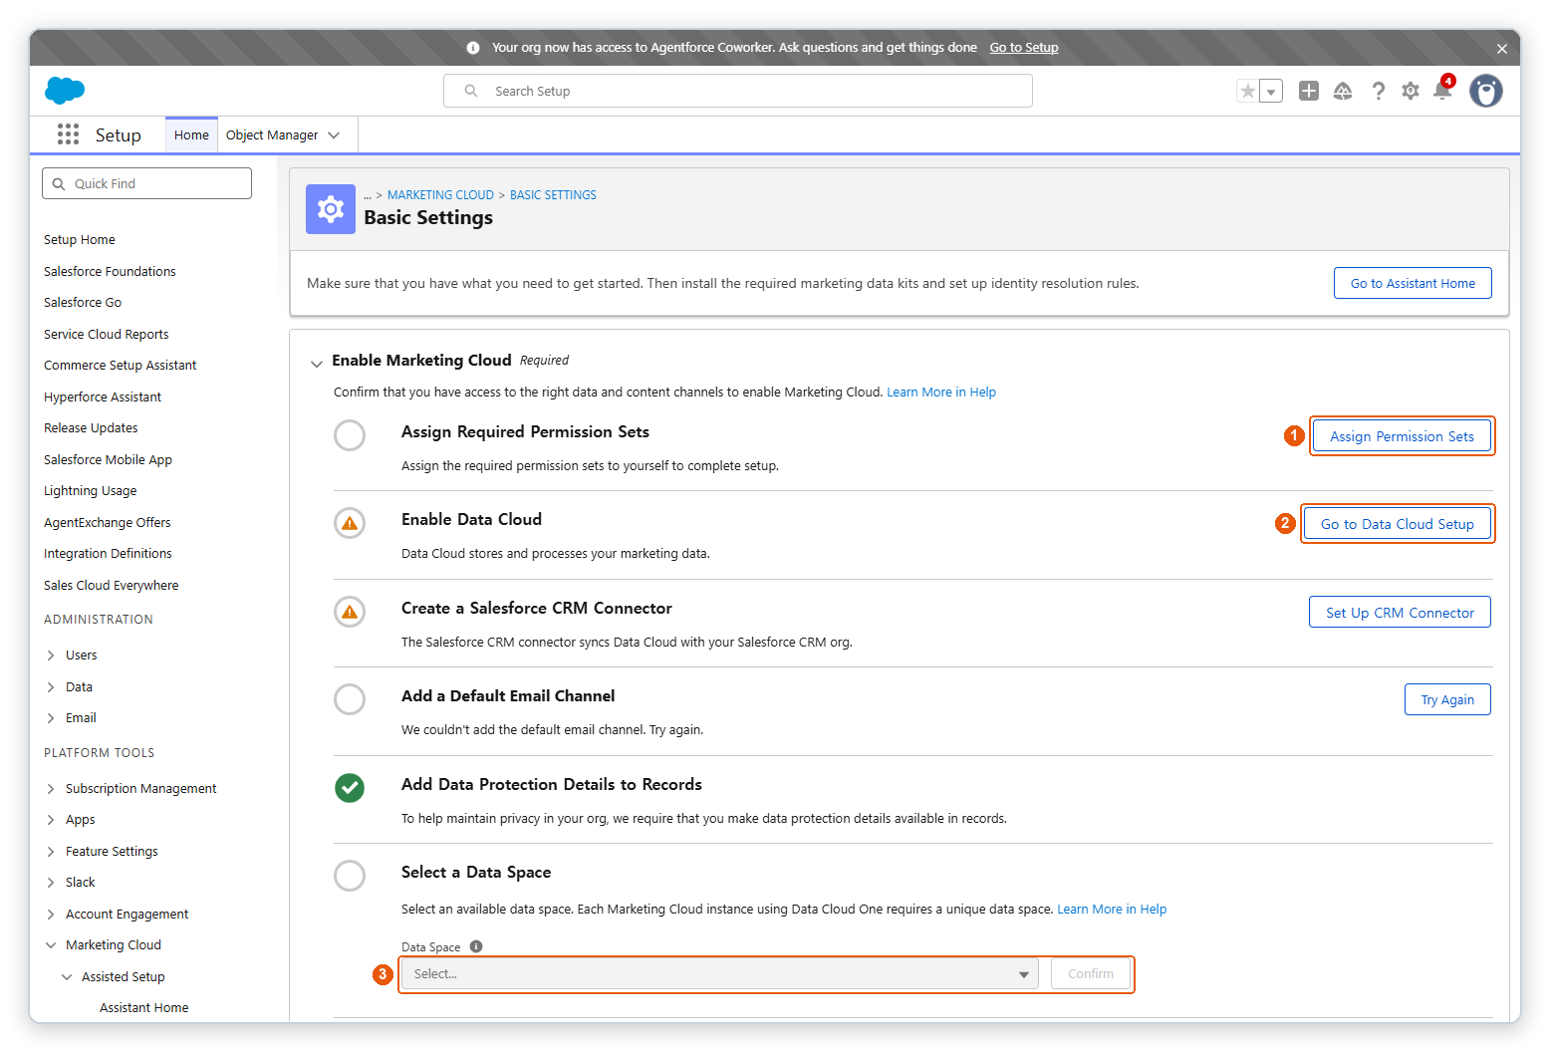The image size is (1550, 1052).
Task: Dismiss the Agentforce Coworker banner
Action: point(1502,48)
